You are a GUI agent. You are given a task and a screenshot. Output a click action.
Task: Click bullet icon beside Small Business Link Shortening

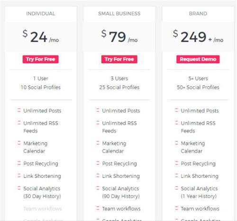click(x=98, y=175)
